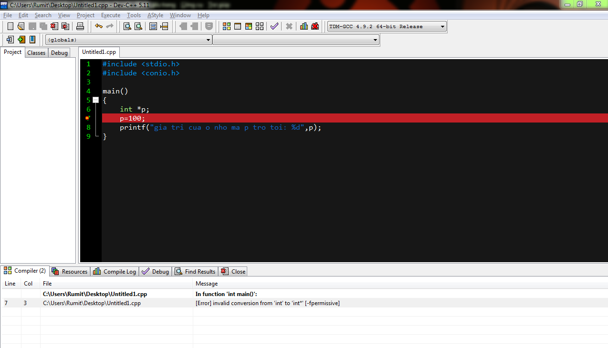Image resolution: width=608 pixels, height=348 pixels.
Task: Toggle the error marker on line 7 gutter
Action: point(88,118)
